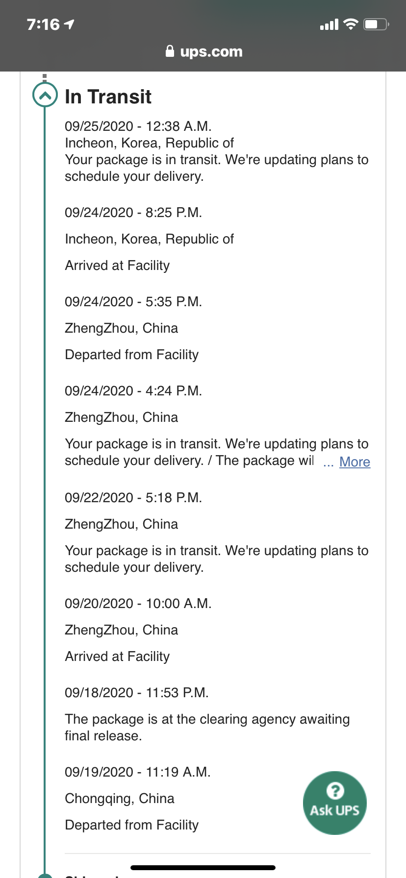The image size is (406, 878).
Task: Tap the 09/20/2020 ZhengZhou Arrived at Facility entry
Action: click(x=138, y=630)
